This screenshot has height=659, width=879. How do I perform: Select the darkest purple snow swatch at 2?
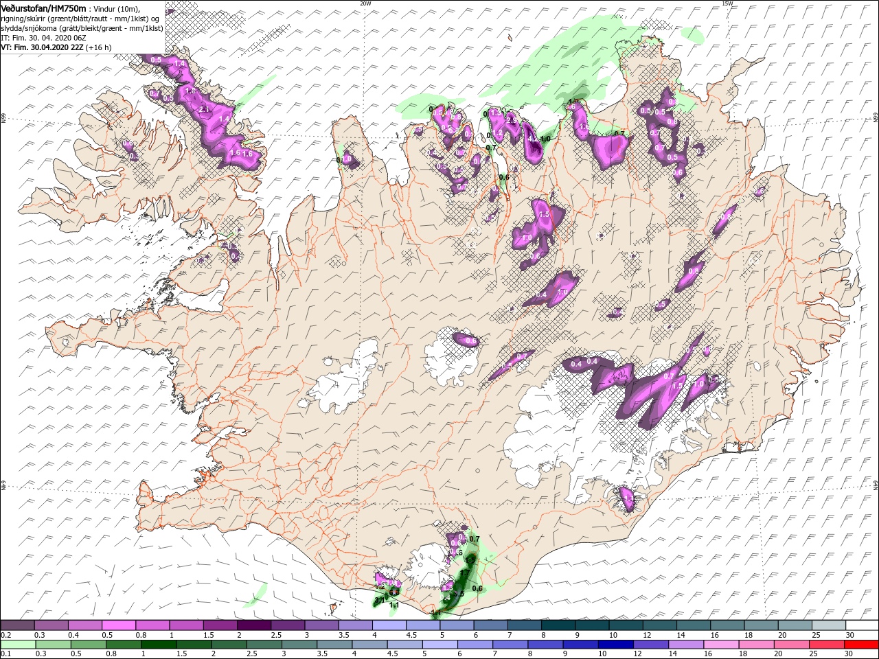click(x=253, y=626)
